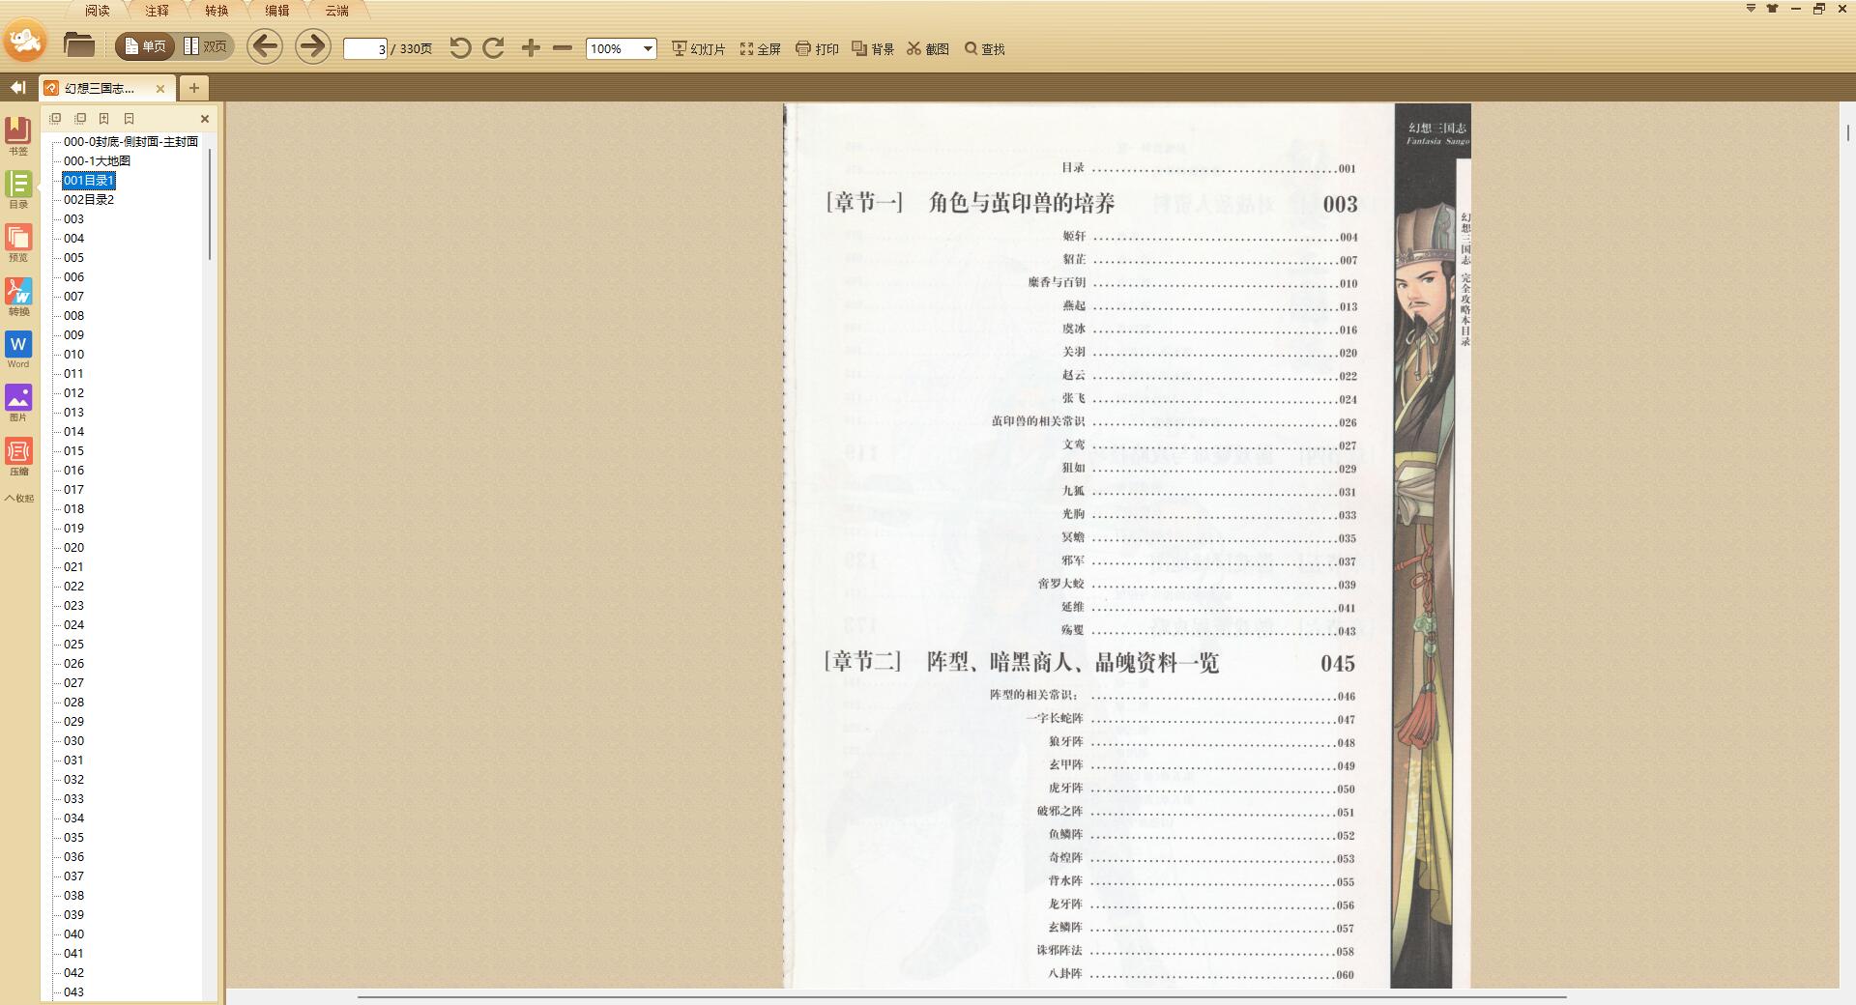Screen dimensions: 1856x1005
Task: Switch to 双页 double page view
Action: pyautogui.click(x=205, y=46)
